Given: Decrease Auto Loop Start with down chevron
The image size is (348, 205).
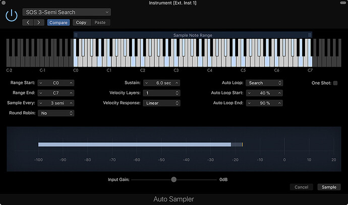Looking at the screenshot, I should (249, 93).
